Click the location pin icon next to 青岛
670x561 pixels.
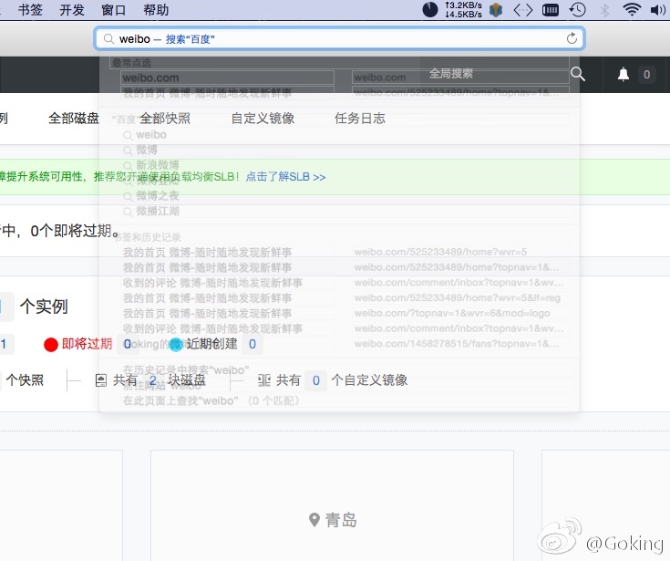pyautogui.click(x=314, y=520)
